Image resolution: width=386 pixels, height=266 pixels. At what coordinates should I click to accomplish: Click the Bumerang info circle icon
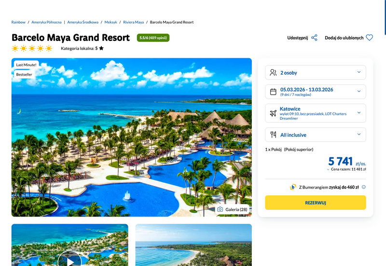coord(364,187)
